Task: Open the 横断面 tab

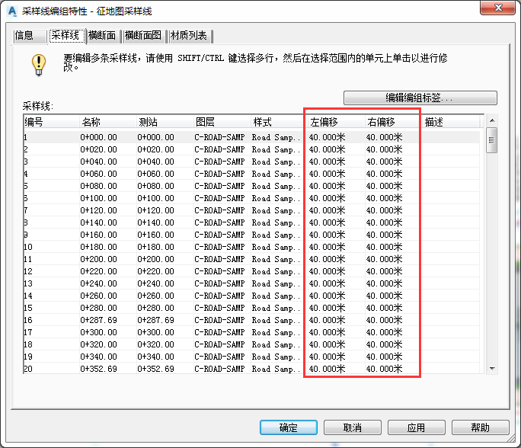Action: coord(102,36)
